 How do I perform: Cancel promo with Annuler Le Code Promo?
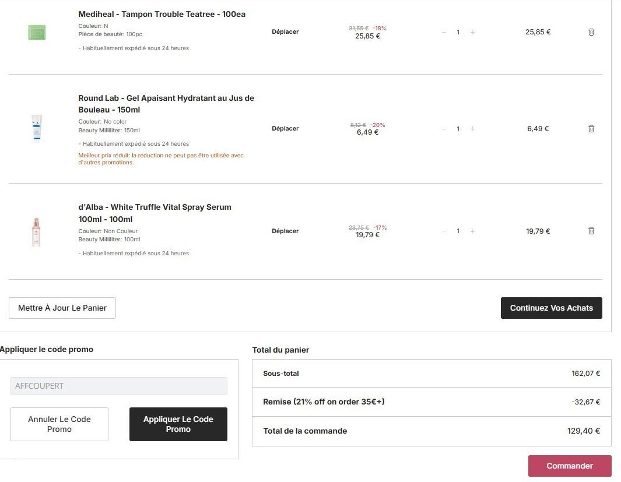tap(59, 424)
